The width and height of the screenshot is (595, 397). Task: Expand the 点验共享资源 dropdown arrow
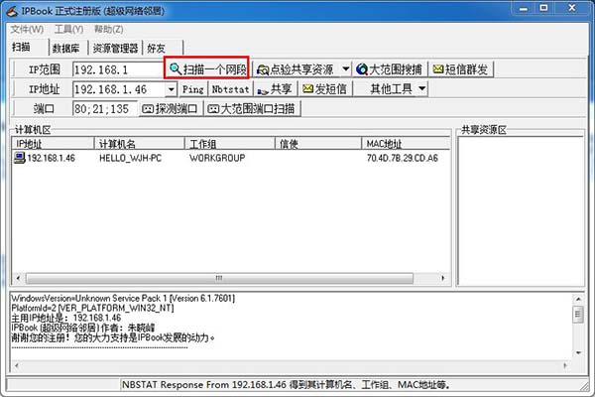[346, 69]
